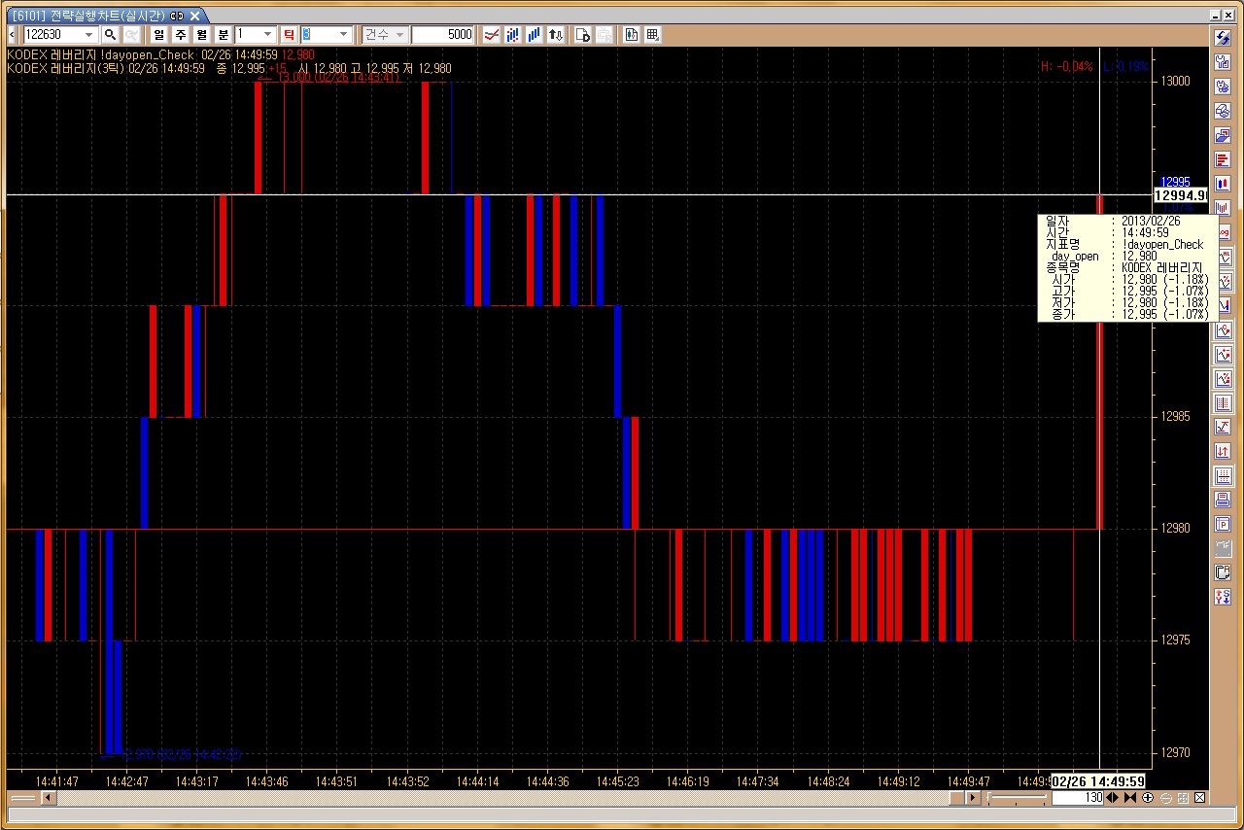Switch to monthly (월) chart period
1244x830 pixels.
tap(202, 35)
